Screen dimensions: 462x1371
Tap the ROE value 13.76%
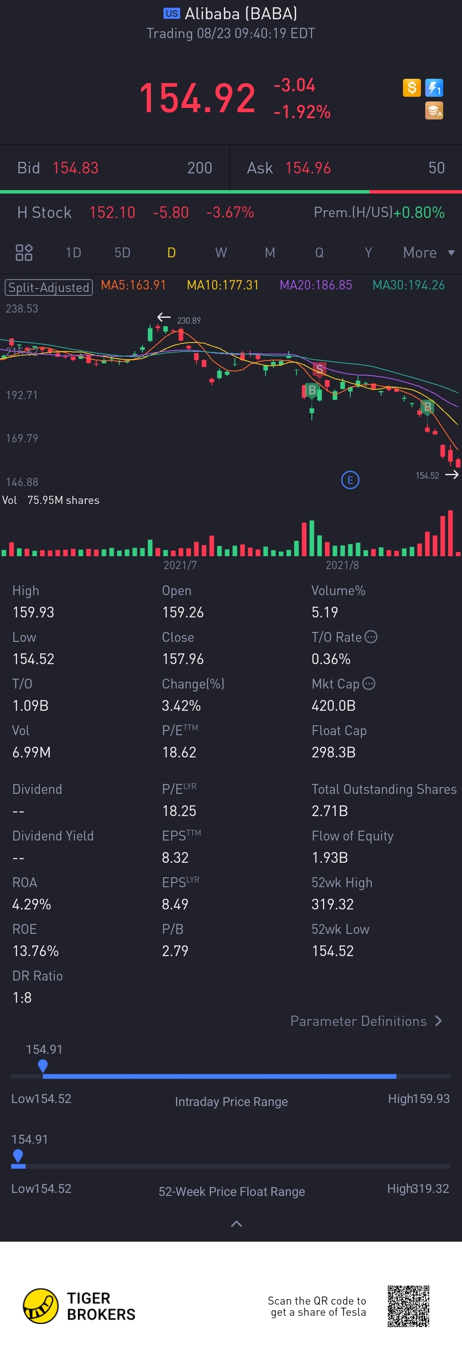click(36, 951)
